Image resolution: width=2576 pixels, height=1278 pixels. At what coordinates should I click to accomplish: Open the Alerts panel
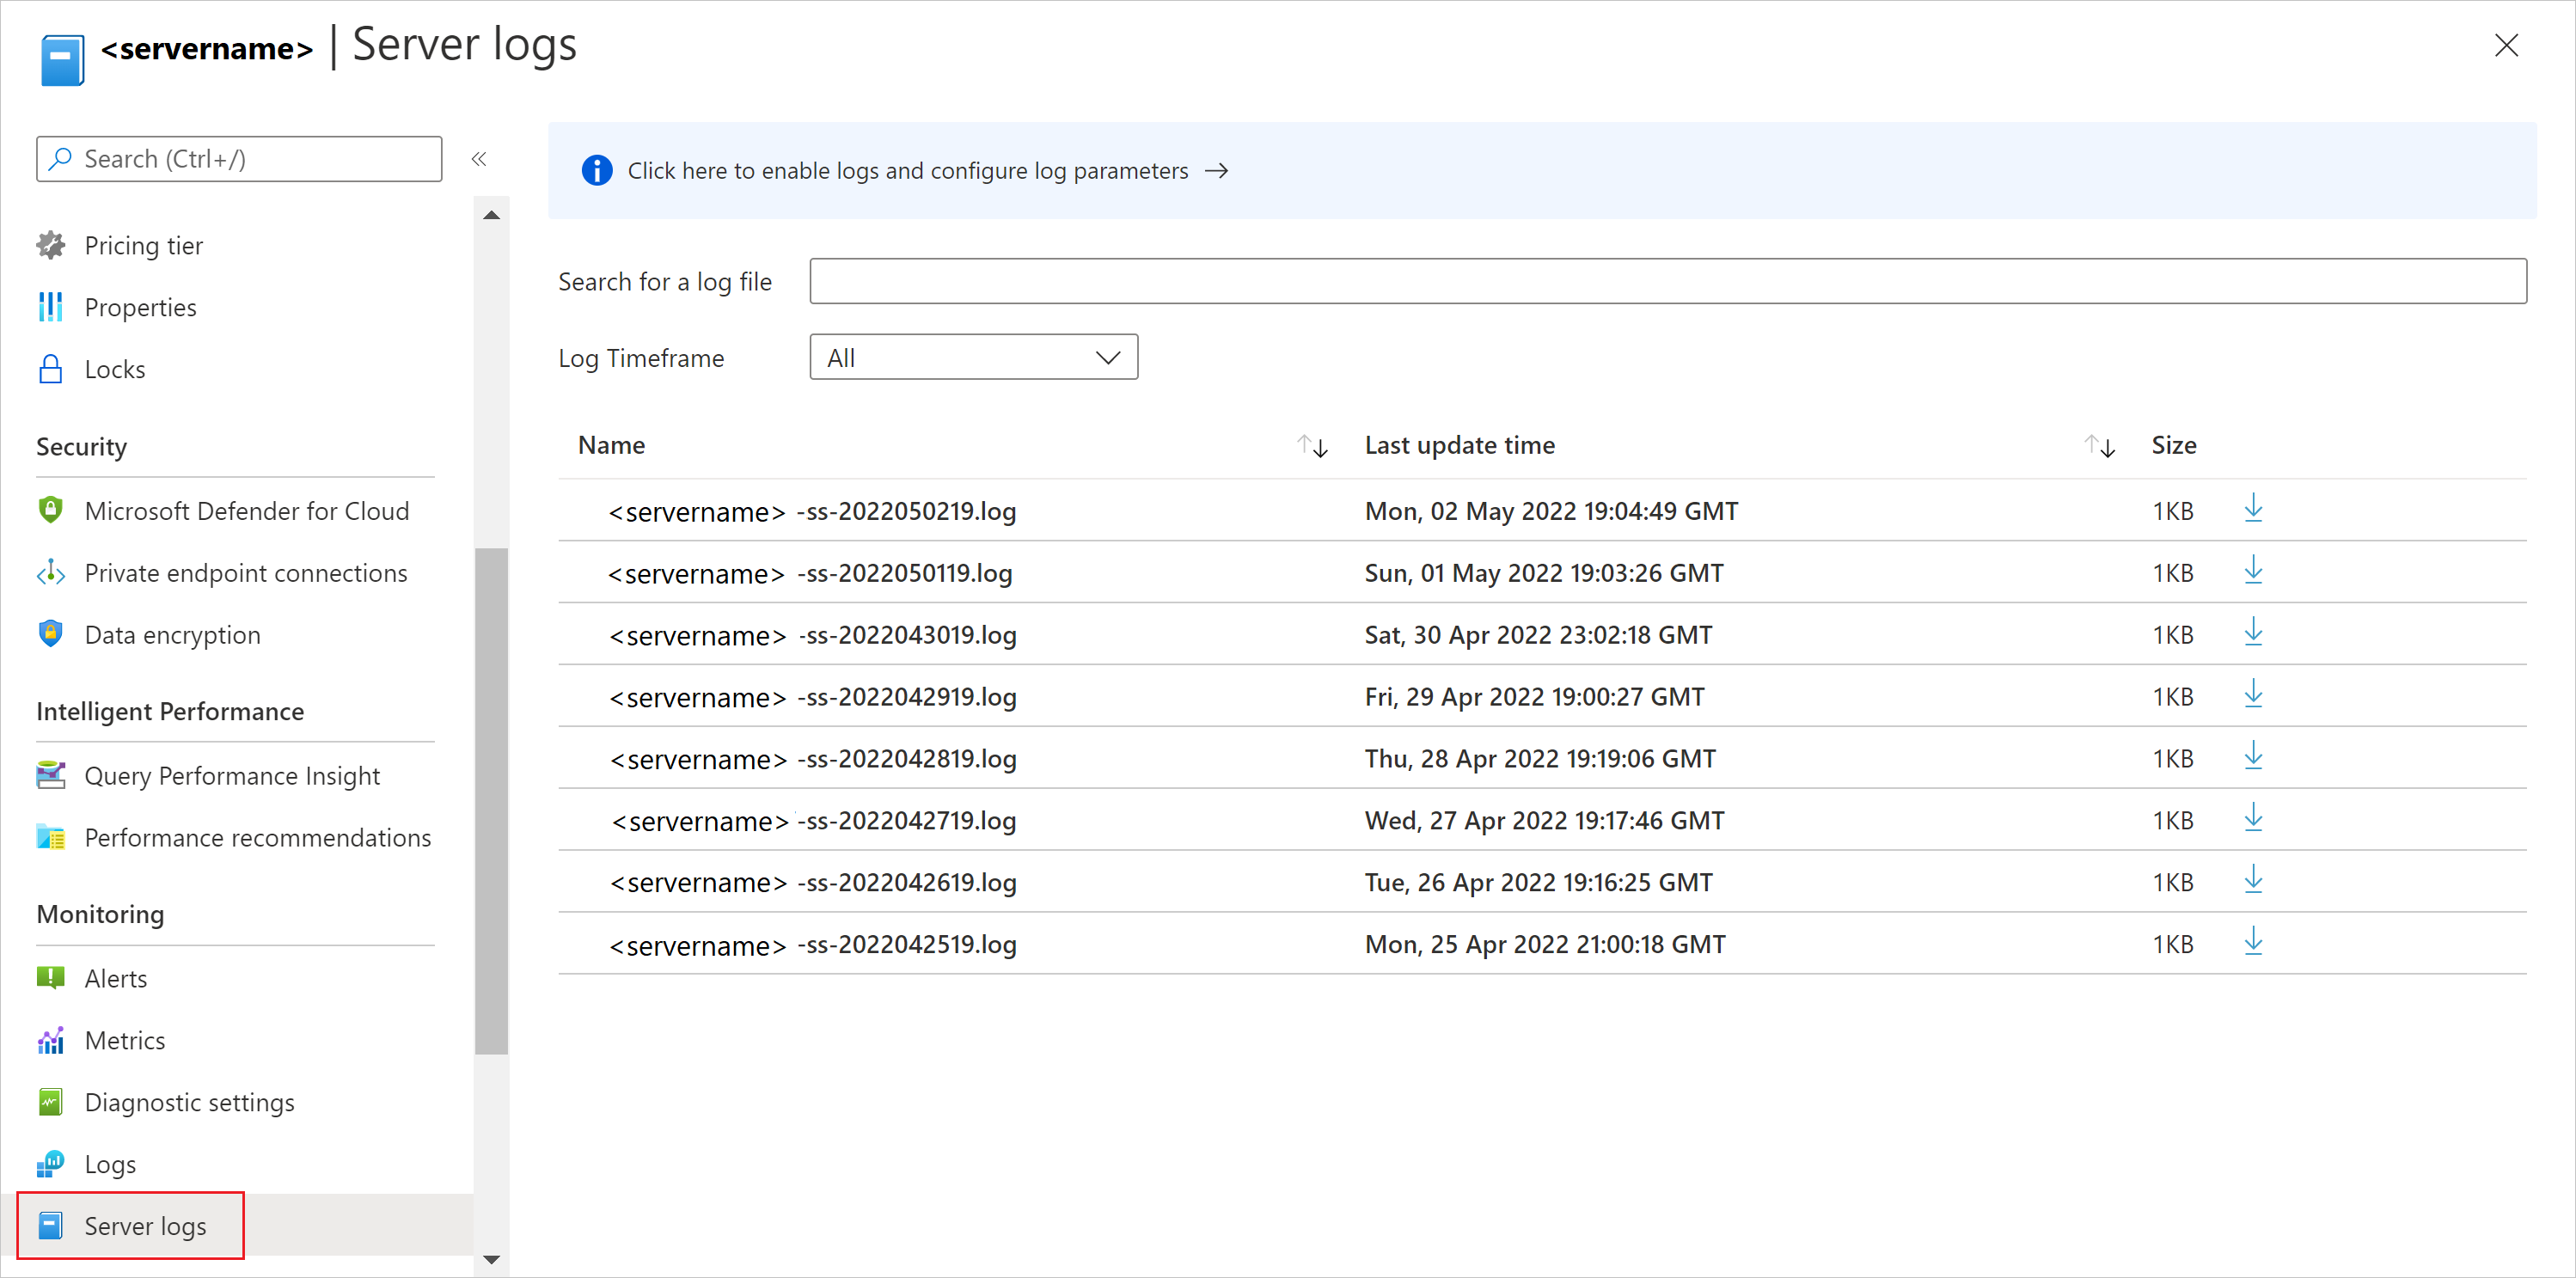[114, 978]
